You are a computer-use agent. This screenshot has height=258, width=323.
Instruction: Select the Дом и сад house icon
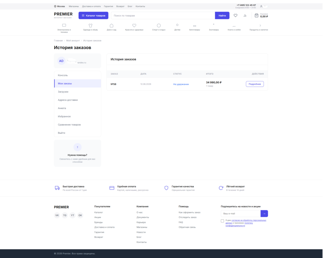(111, 26)
